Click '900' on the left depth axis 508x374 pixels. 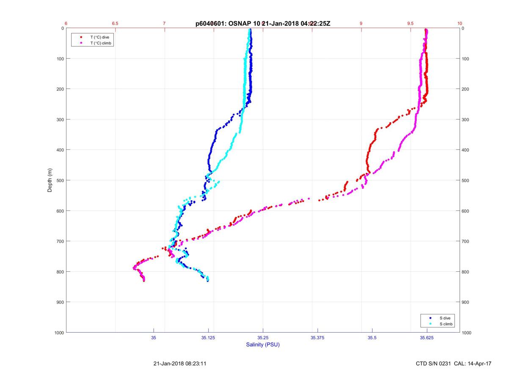(x=60, y=302)
